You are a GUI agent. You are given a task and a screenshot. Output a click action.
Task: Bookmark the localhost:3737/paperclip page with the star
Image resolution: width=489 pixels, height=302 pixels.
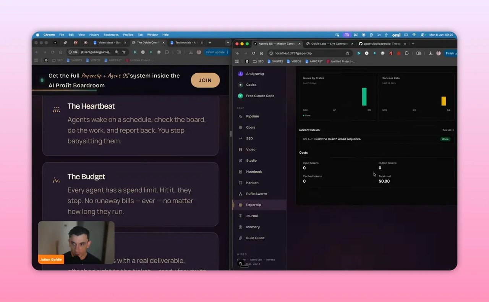point(347,53)
